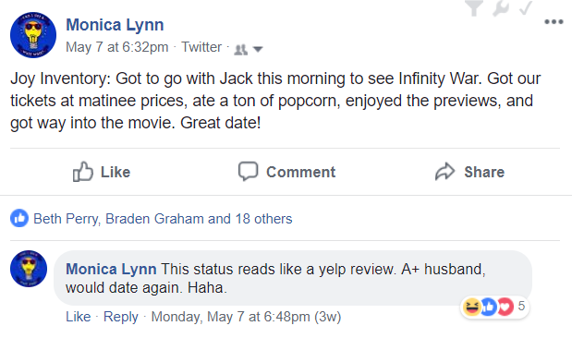572x338 pixels.
Task: Click the Twitter source link
Action: point(201,47)
